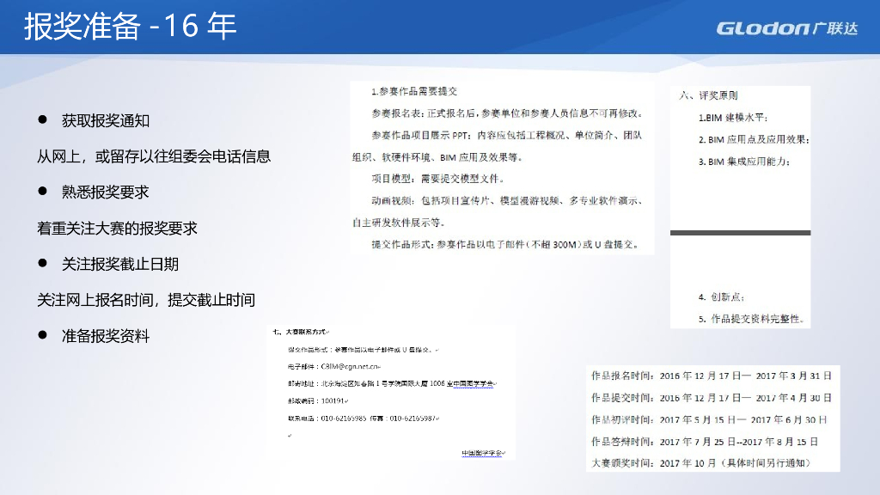Click the '作品提交时间' date line
Viewport: 880px width, 495px height.
click(x=712, y=398)
